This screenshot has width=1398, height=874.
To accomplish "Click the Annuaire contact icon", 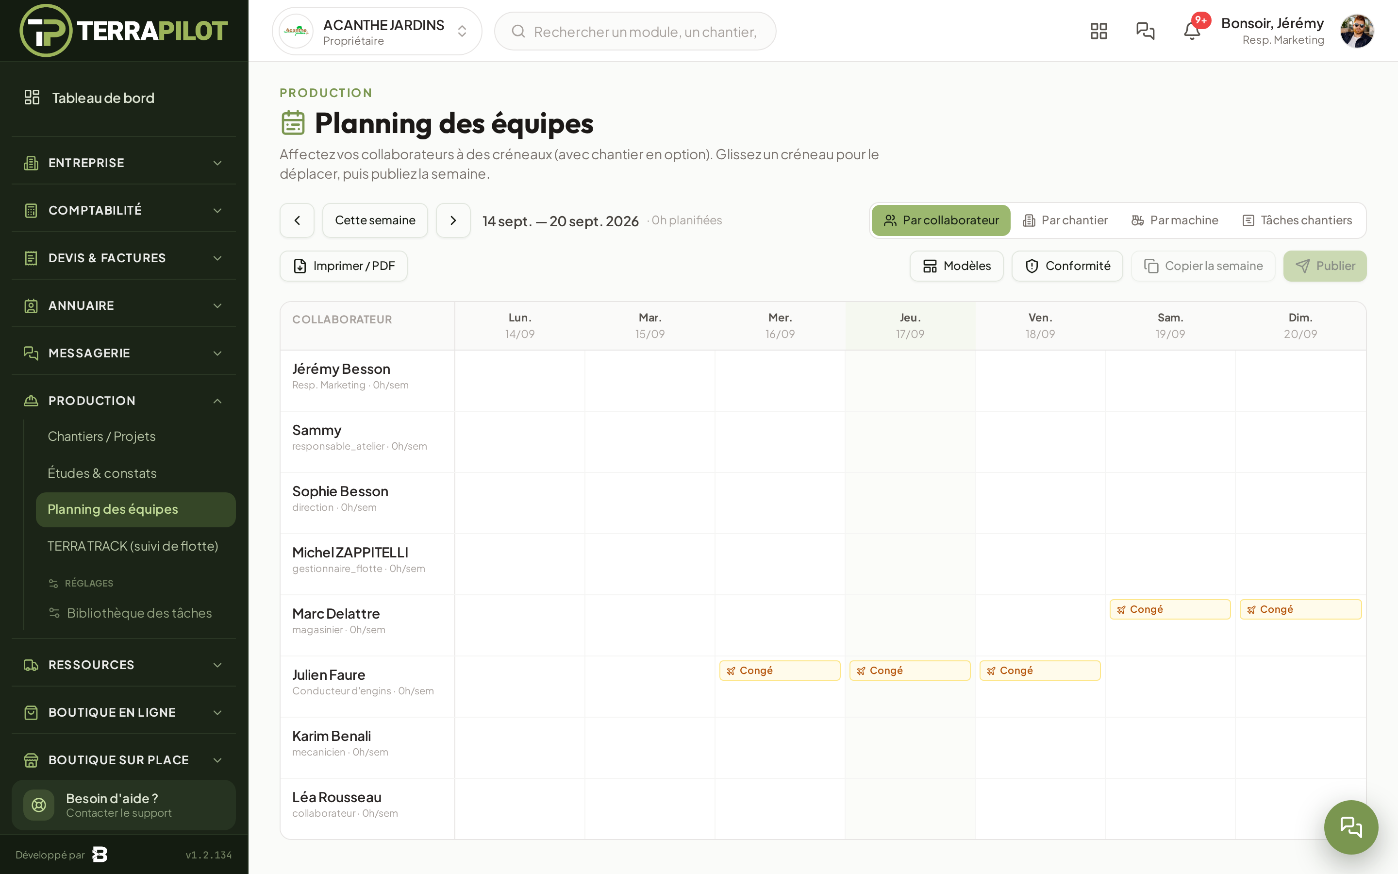I will [x=31, y=306].
